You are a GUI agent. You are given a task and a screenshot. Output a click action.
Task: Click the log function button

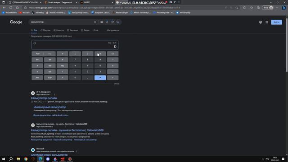[x=63, y=66]
